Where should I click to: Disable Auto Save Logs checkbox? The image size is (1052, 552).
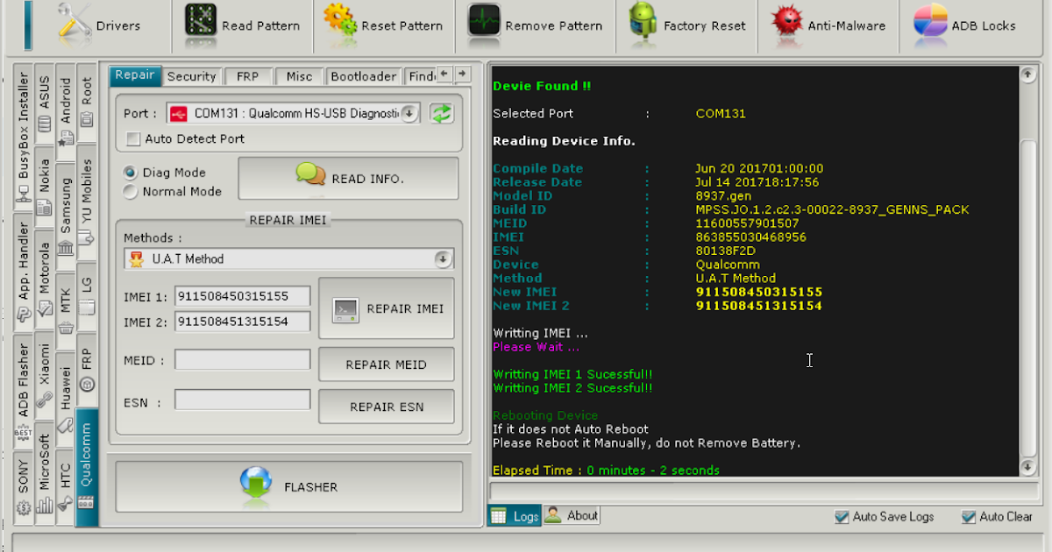click(842, 517)
